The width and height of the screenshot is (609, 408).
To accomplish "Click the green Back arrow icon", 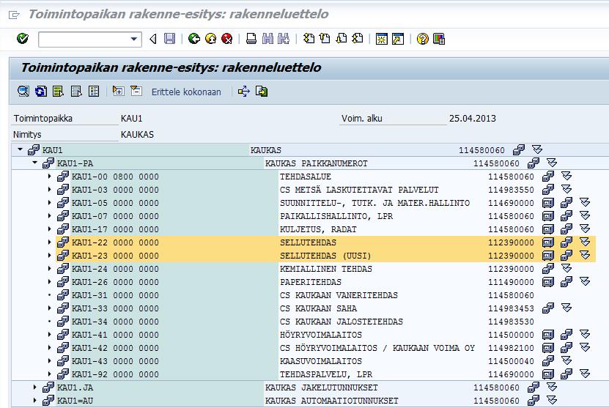I will tap(193, 38).
